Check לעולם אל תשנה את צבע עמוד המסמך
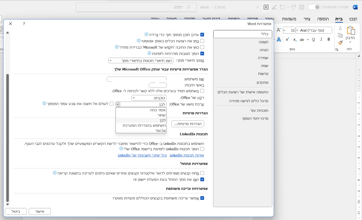This screenshot has width=362, height=220. coord(112,104)
